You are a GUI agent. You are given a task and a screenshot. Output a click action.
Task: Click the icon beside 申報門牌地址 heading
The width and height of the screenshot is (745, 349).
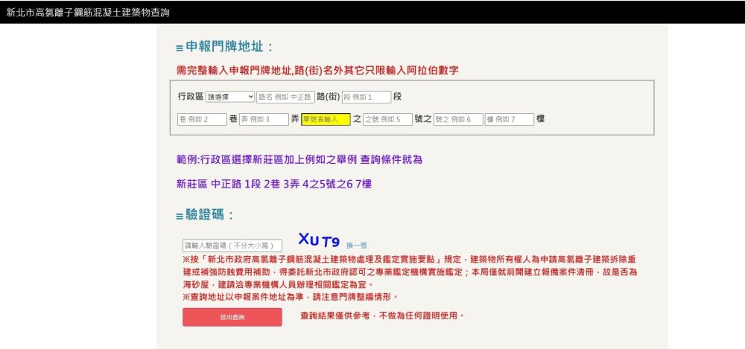click(x=180, y=48)
